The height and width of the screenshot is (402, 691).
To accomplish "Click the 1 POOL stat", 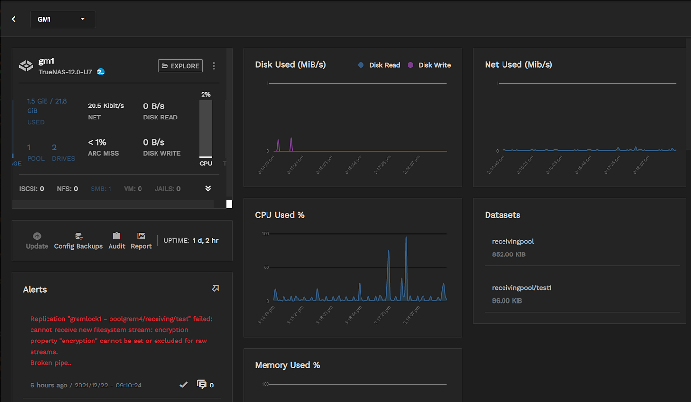I will pyautogui.click(x=35, y=152).
